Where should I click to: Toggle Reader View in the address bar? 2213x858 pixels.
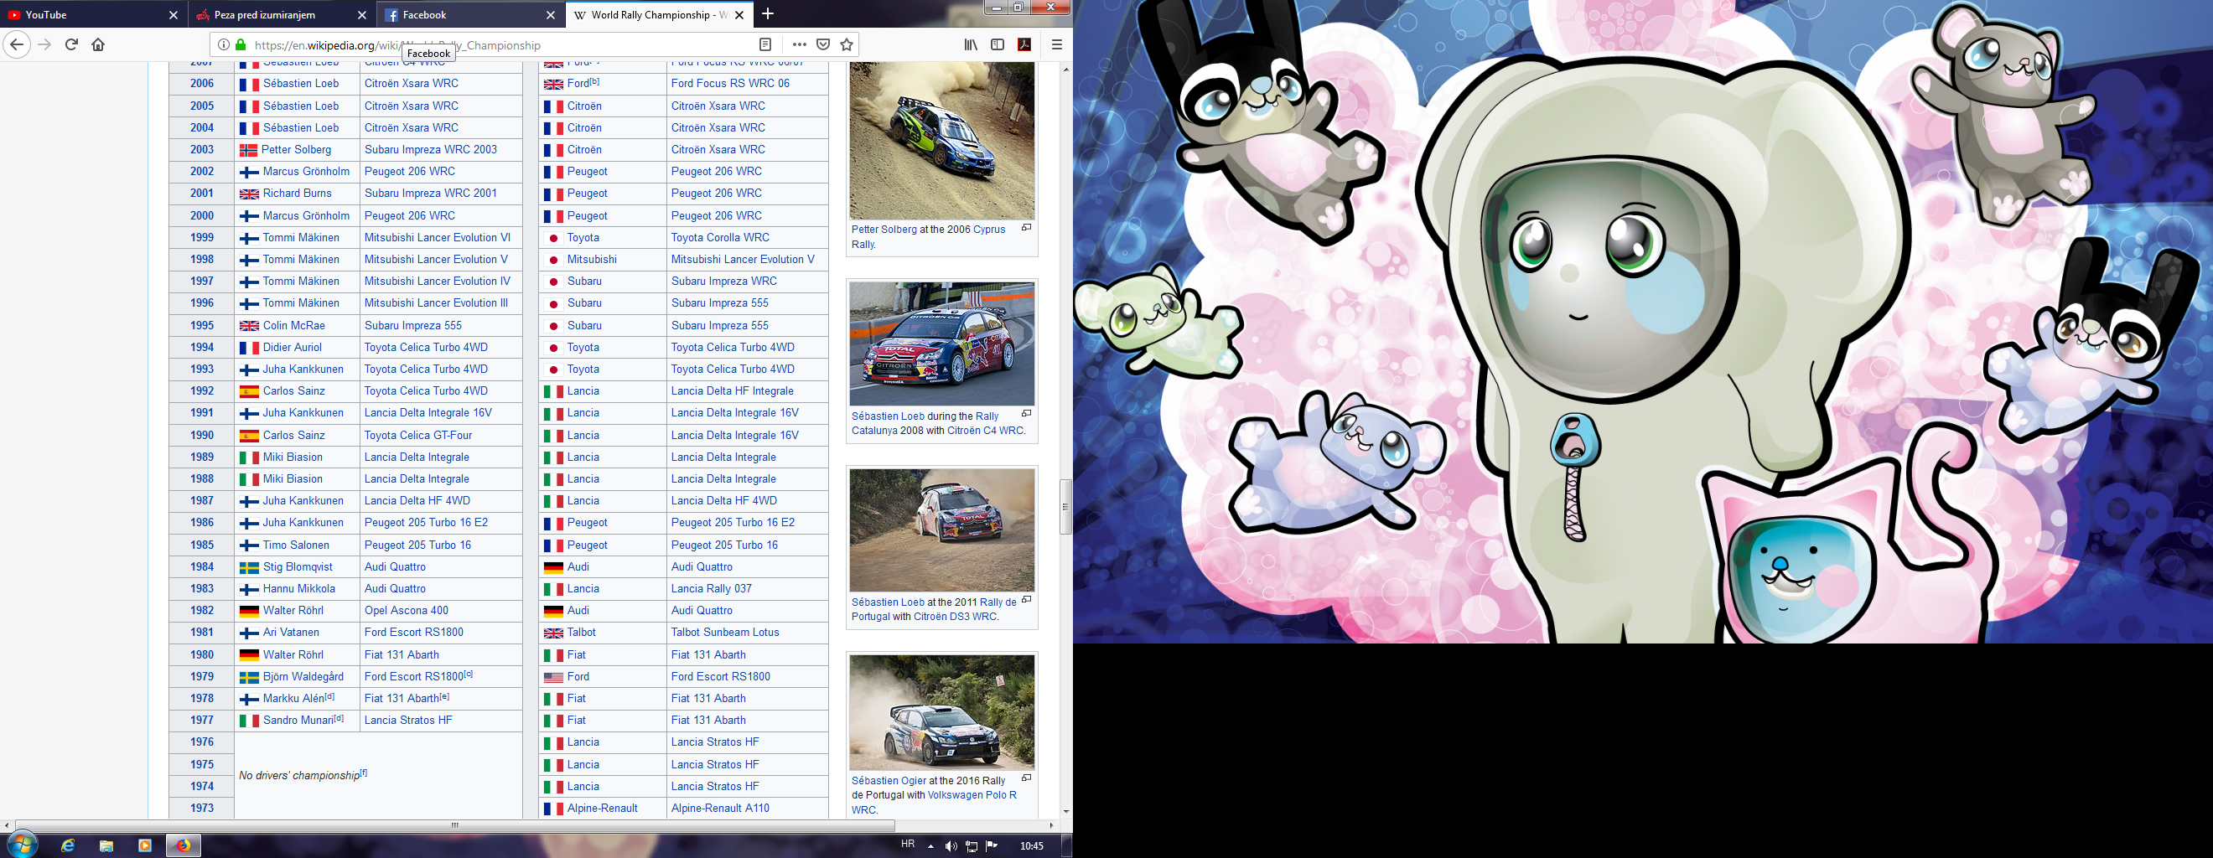pyautogui.click(x=765, y=44)
